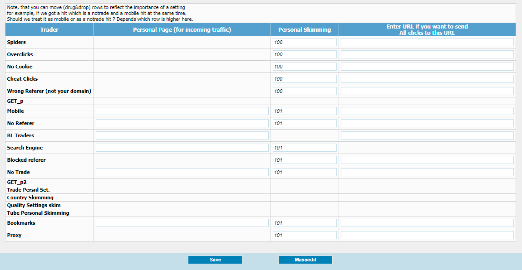Viewport: 522px width, 270px height.
Task: Edit No Referer Personal Skimming field
Action: click(x=305, y=124)
